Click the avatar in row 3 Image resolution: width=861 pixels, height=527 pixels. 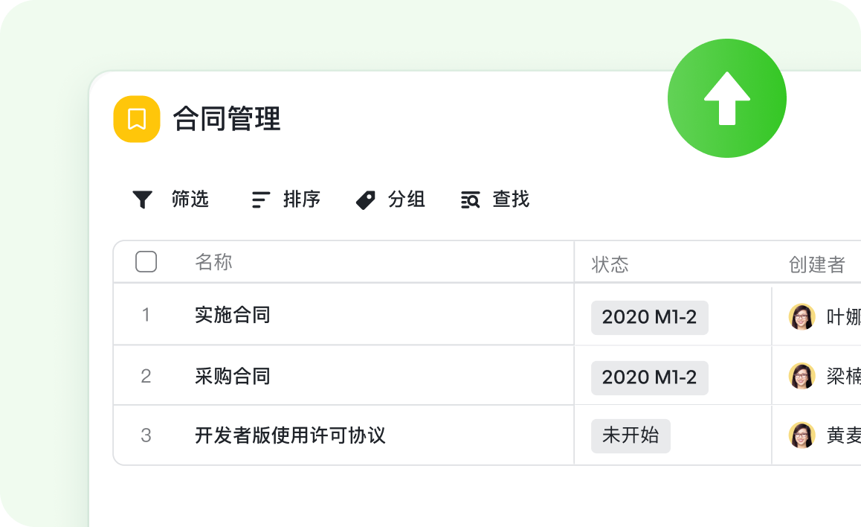802,435
